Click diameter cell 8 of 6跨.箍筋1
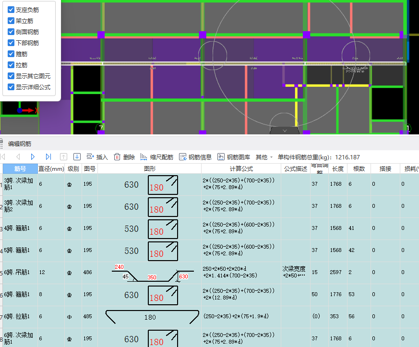The image size is (419, 347). 51,294
